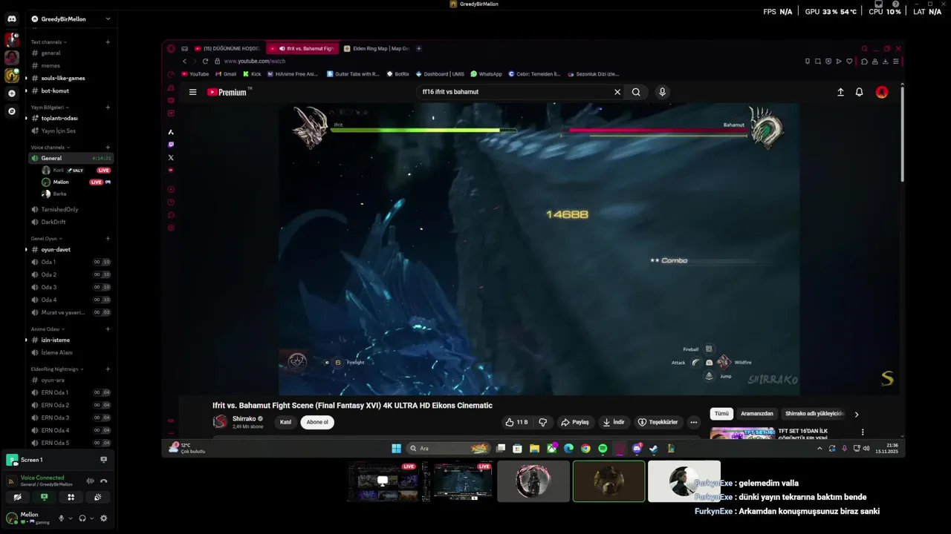Viewport: 951px width, 534px height.
Task: Toggle noise suppression waveform icon
Action: (x=90, y=481)
